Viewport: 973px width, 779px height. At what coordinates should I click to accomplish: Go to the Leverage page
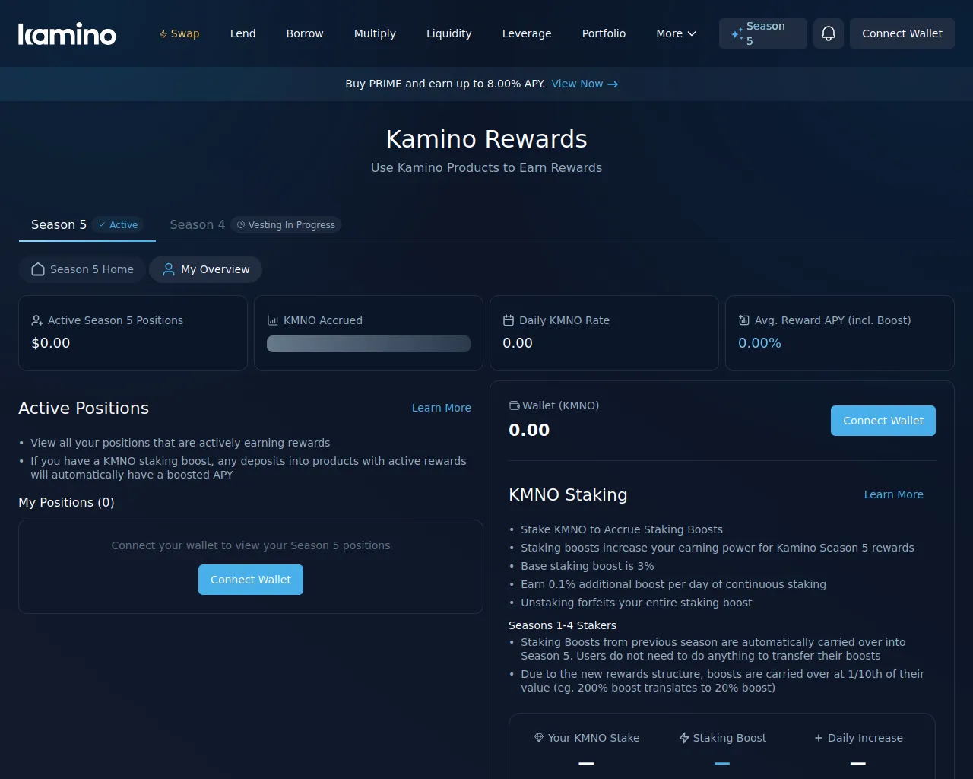(527, 33)
